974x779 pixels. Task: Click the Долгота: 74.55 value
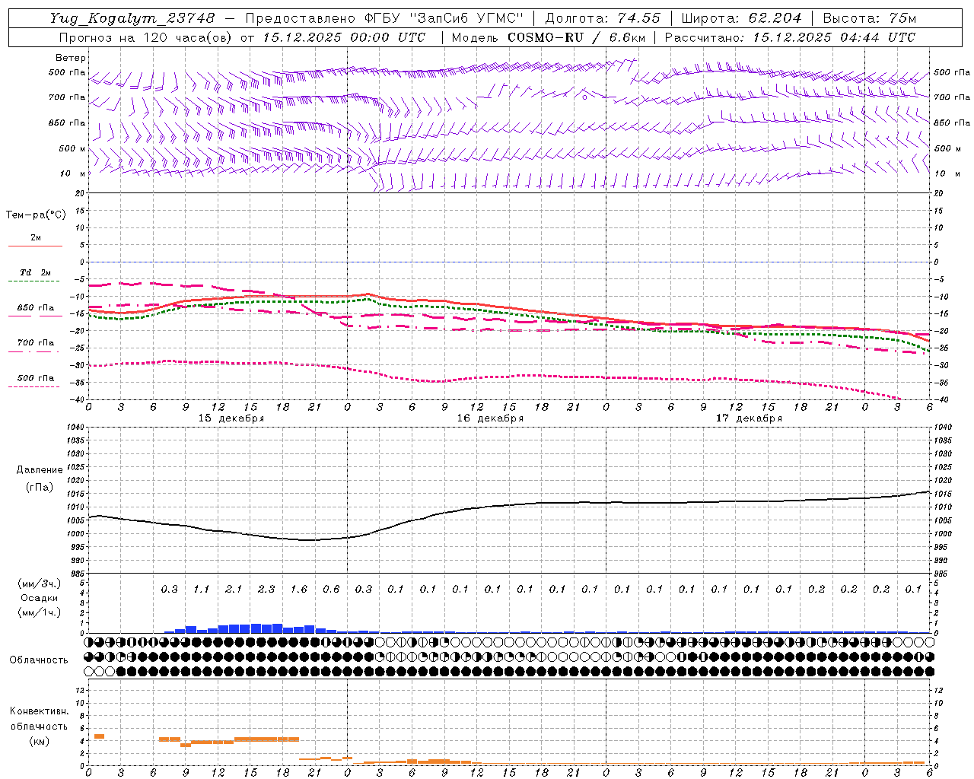[x=603, y=18]
